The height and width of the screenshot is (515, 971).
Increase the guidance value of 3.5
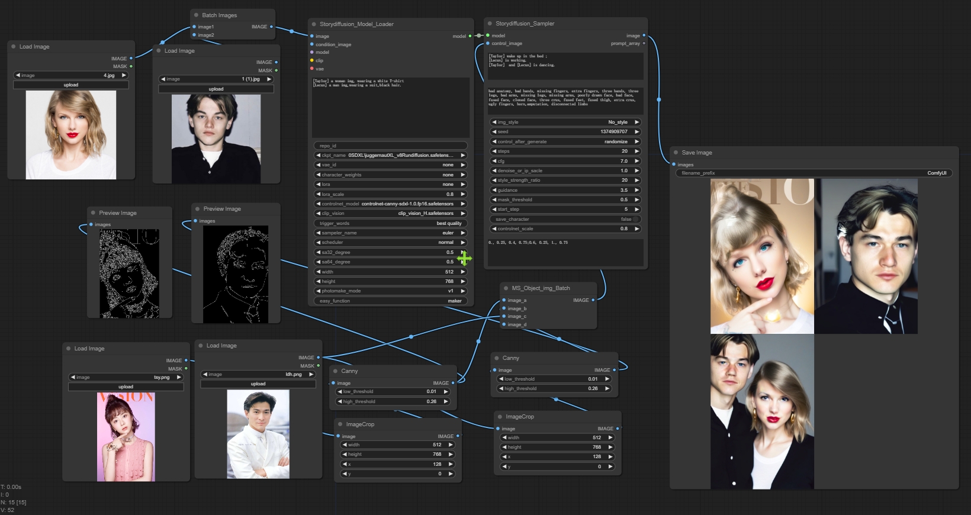(637, 190)
